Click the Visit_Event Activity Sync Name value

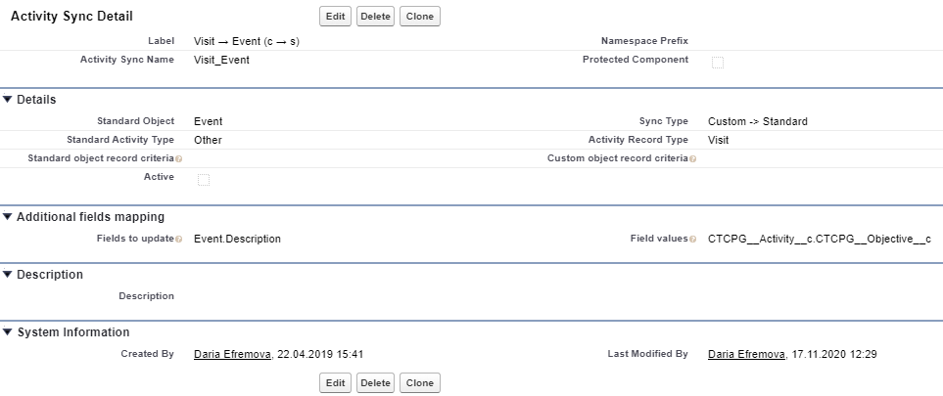[x=221, y=60]
